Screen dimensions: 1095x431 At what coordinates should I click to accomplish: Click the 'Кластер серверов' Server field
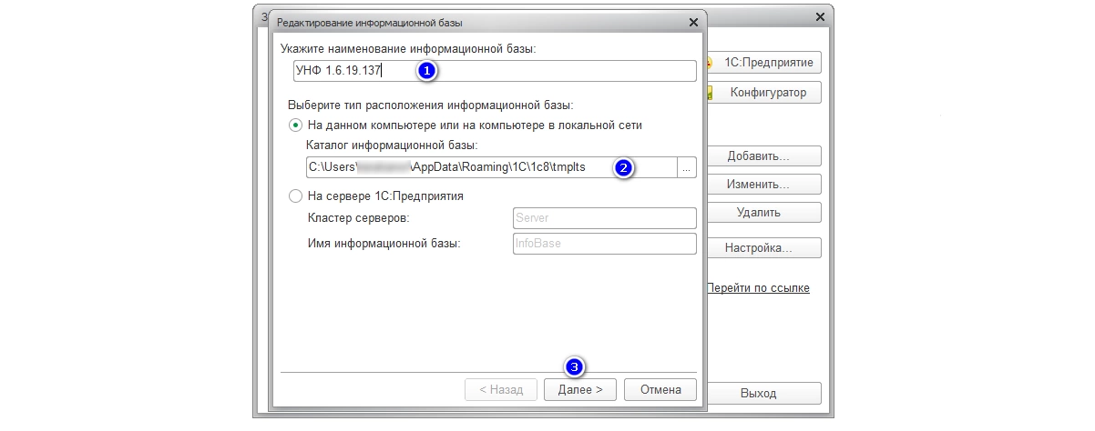pyautogui.click(x=604, y=218)
